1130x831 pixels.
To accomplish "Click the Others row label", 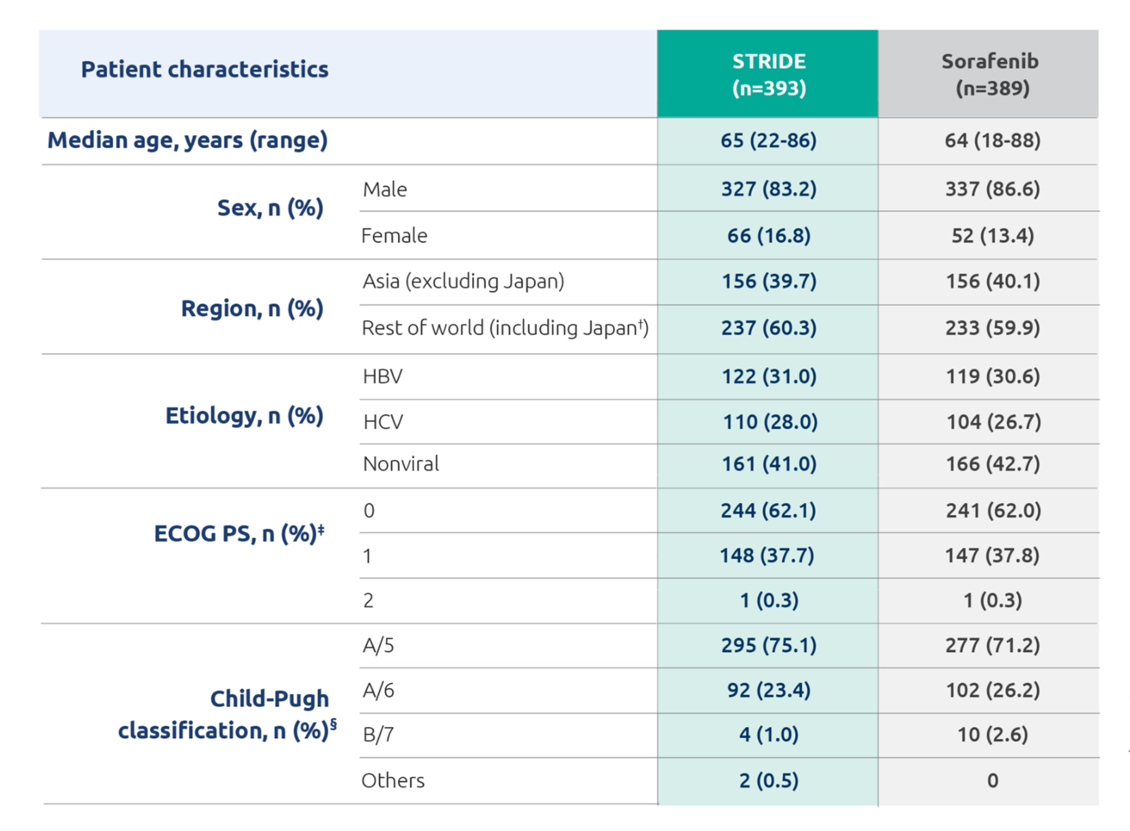I will pos(393,780).
